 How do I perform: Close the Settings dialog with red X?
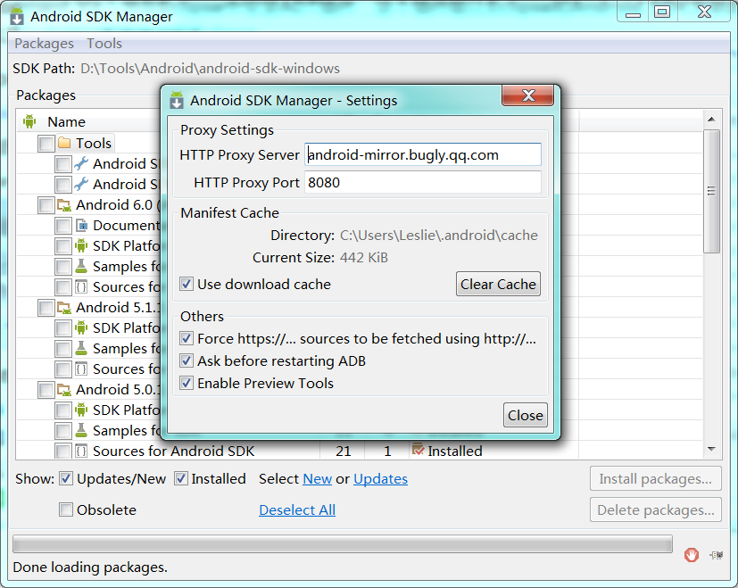[x=528, y=95]
